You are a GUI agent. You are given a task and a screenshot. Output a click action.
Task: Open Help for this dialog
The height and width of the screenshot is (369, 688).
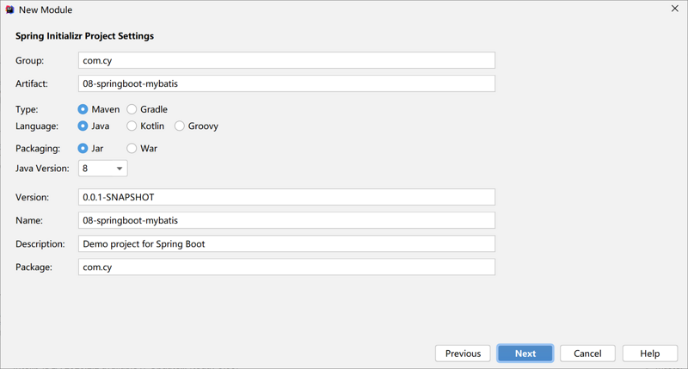coord(650,354)
